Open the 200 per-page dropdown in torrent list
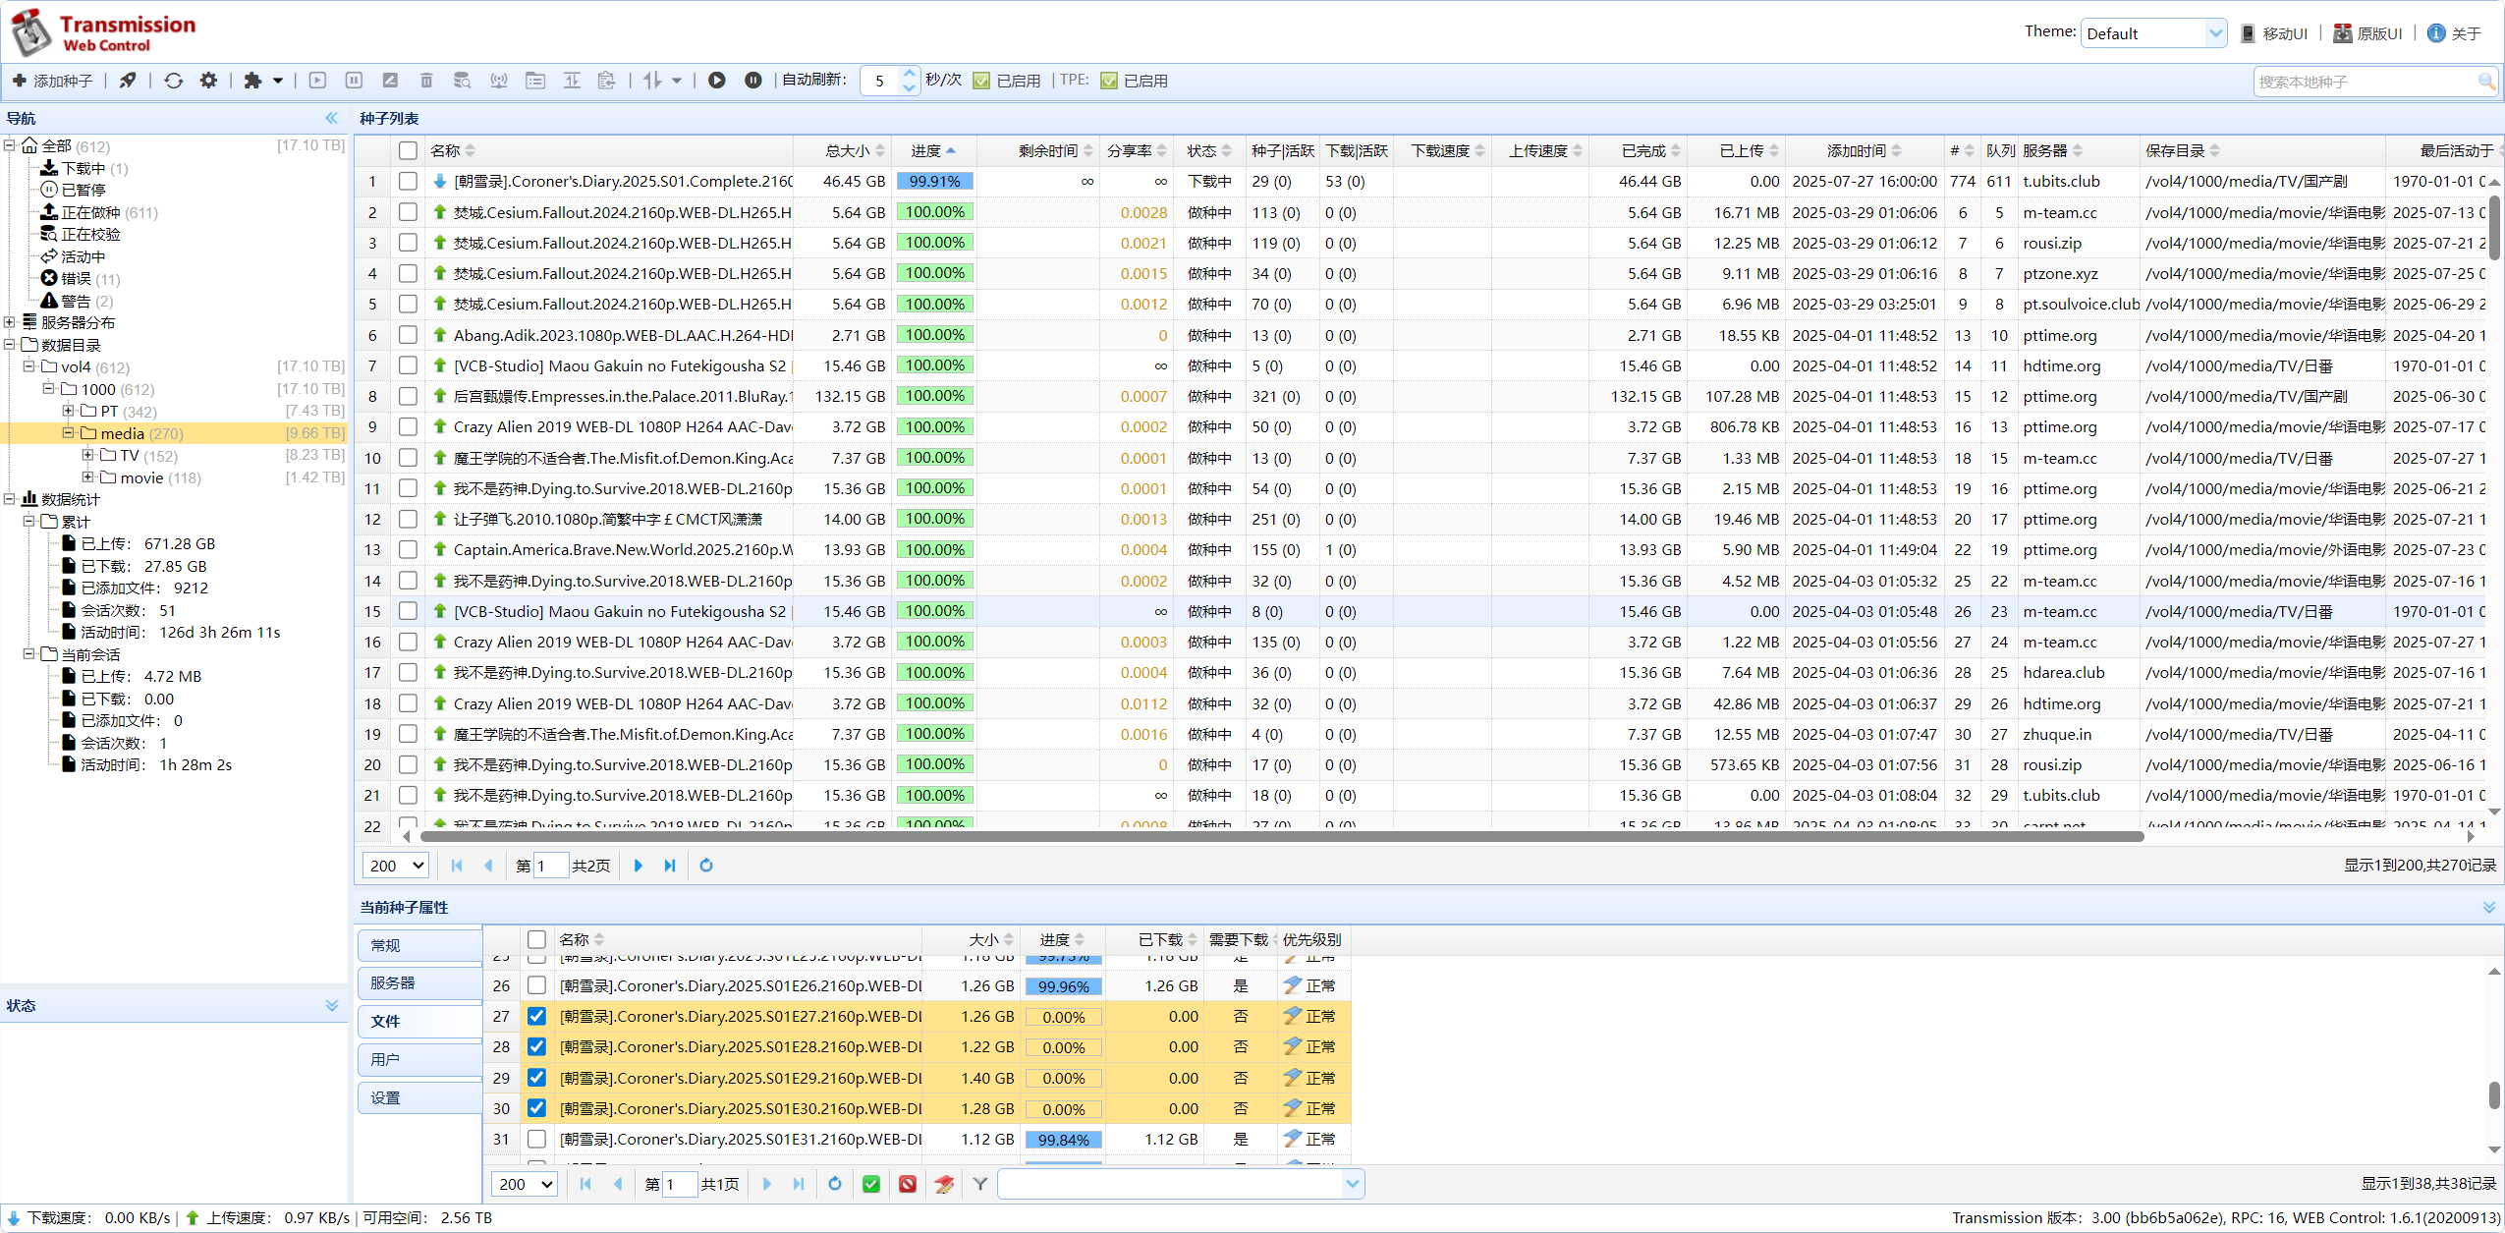The width and height of the screenshot is (2505, 1233). pyautogui.click(x=396, y=866)
